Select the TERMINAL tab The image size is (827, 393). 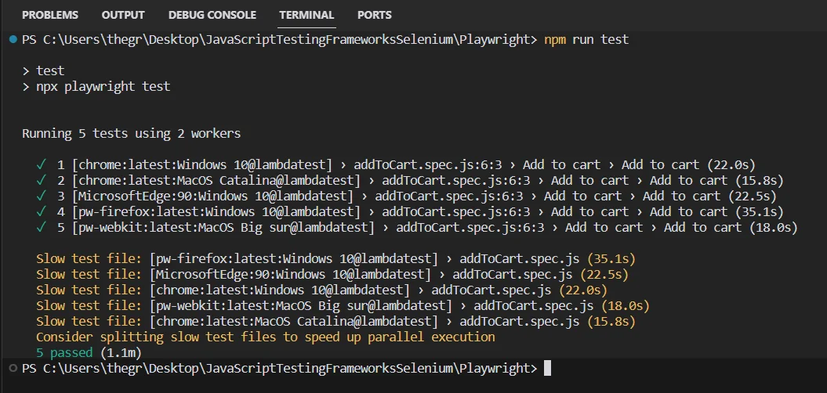[x=306, y=16]
